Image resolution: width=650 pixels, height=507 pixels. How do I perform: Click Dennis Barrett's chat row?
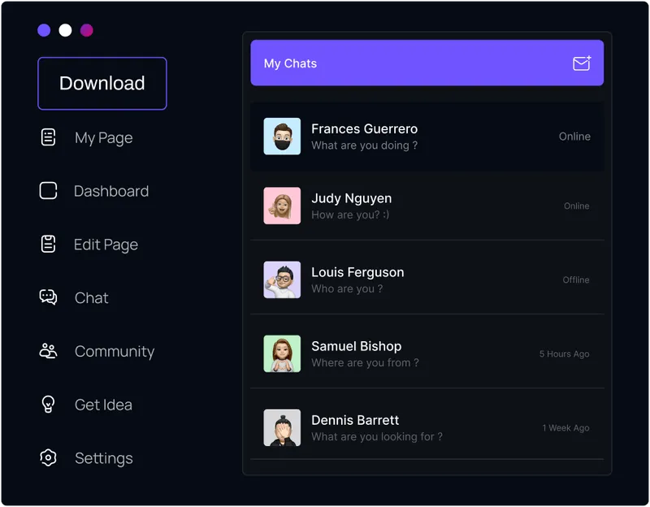pyautogui.click(x=427, y=427)
